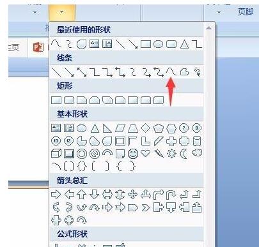Select Chevron arrow shape
This screenshot has height=247, width=259.
(146, 207)
